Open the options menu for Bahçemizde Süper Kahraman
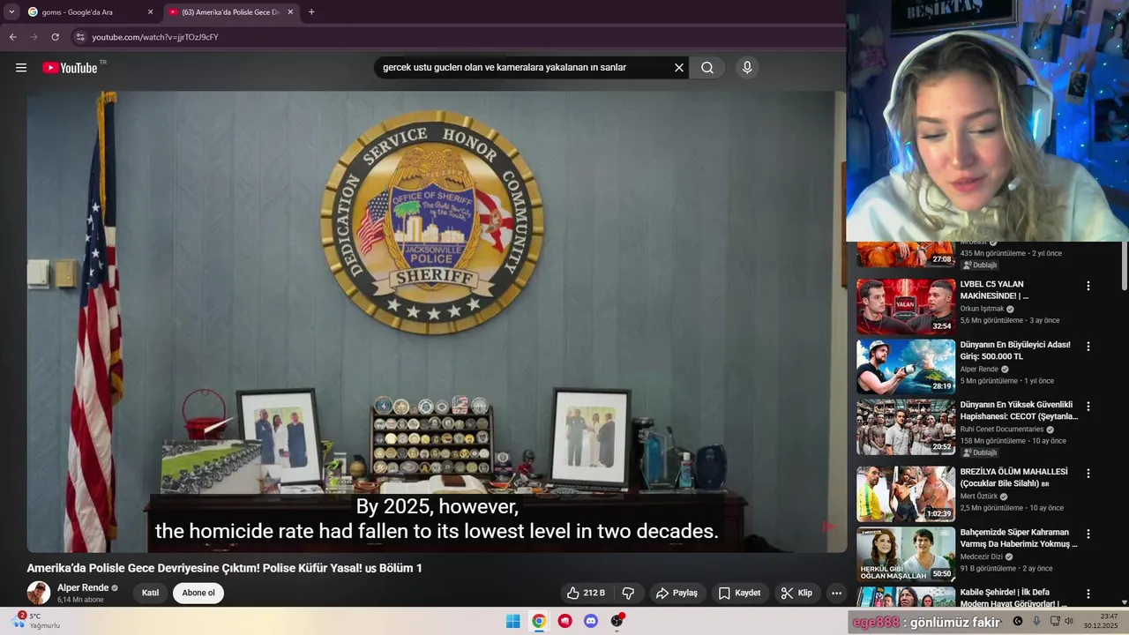The height and width of the screenshot is (635, 1129). point(1088,534)
